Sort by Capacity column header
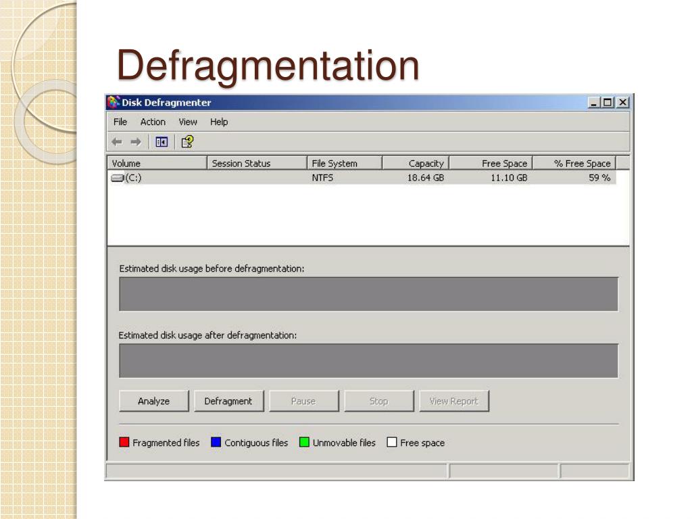The width and height of the screenshot is (692, 519). [x=416, y=164]
